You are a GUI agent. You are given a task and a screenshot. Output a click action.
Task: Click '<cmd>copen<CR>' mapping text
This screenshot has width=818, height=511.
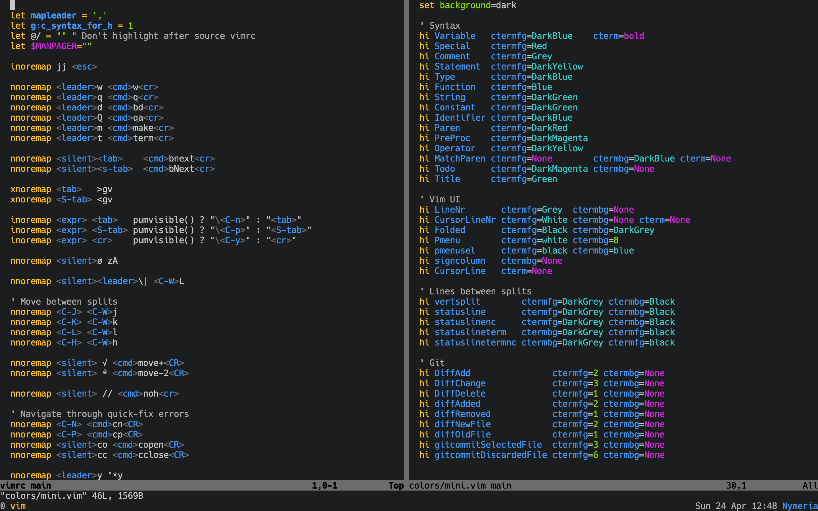(x=148, y=445)
